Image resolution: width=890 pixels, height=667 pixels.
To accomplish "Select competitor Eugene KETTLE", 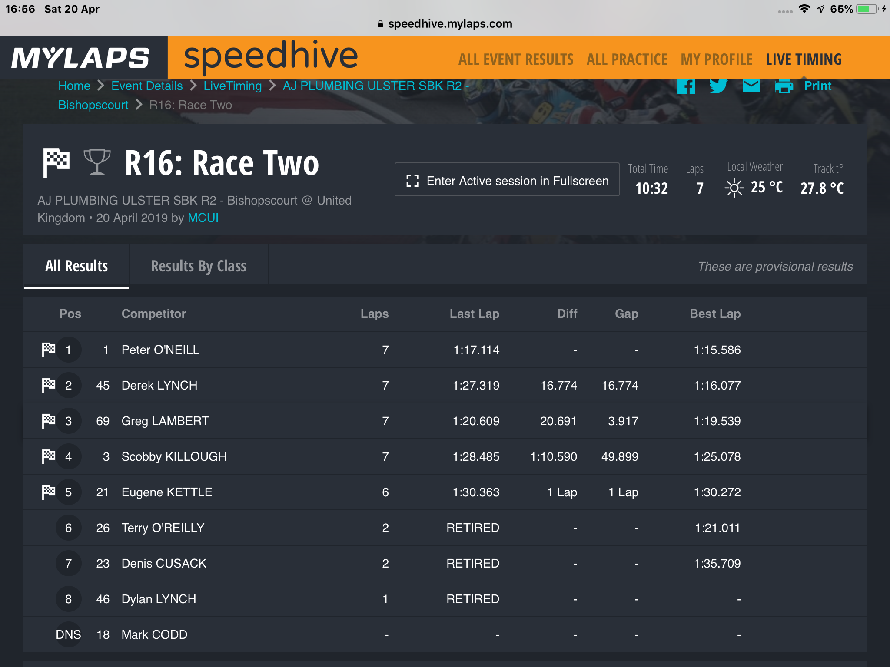I will point(167,492).
